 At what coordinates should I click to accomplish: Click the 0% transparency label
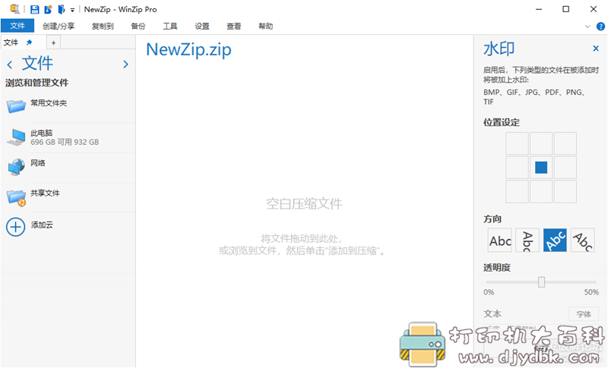click(x=489, y=292)
